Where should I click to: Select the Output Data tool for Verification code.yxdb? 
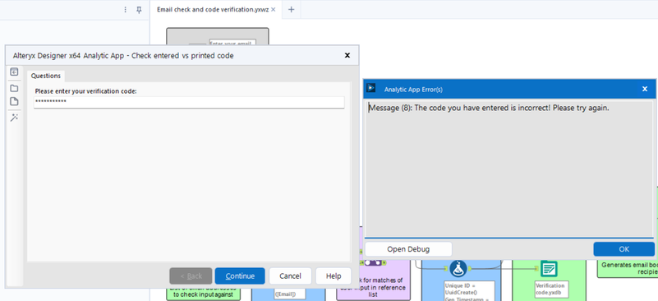pos(549,269)
